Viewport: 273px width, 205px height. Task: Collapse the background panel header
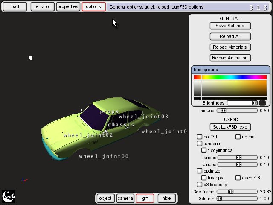(x=231, y=70)
